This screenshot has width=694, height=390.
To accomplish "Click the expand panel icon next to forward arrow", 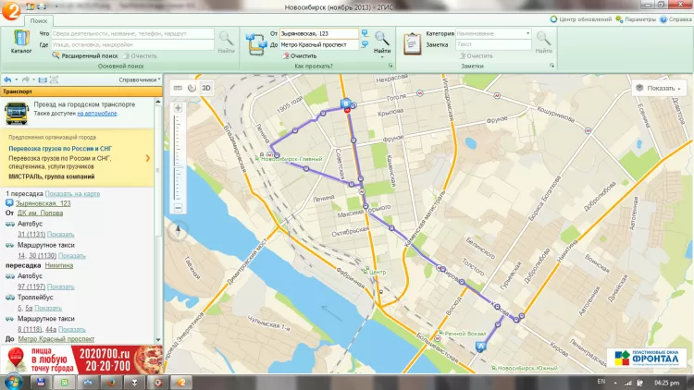I will point(43,79).
